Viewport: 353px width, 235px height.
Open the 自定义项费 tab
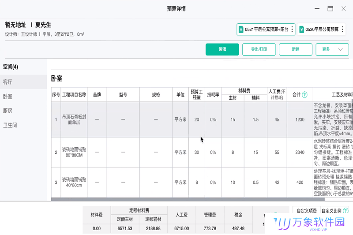pyautogui.click(x=307, y=211)
